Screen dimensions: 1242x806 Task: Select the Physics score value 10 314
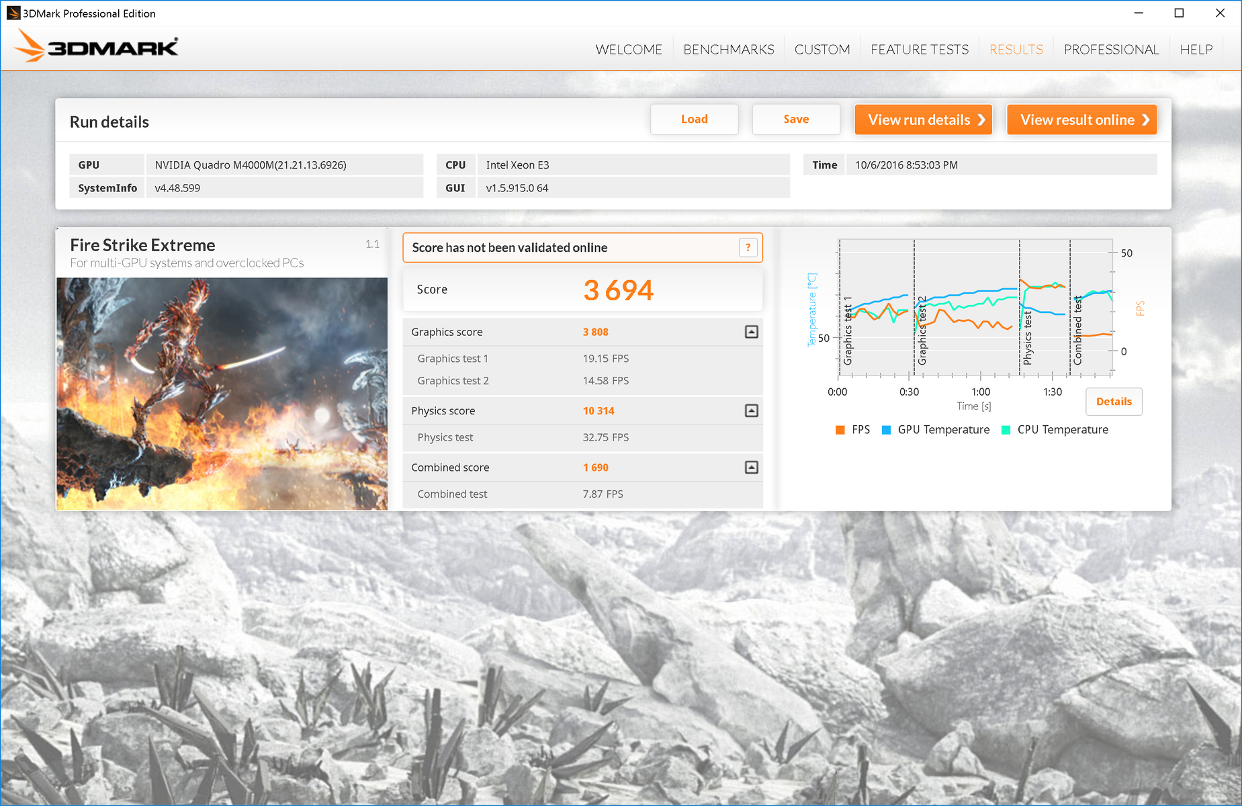[598, 410]
